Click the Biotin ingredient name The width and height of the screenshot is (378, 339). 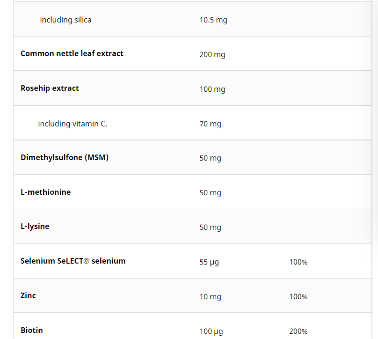pos(32,330)
